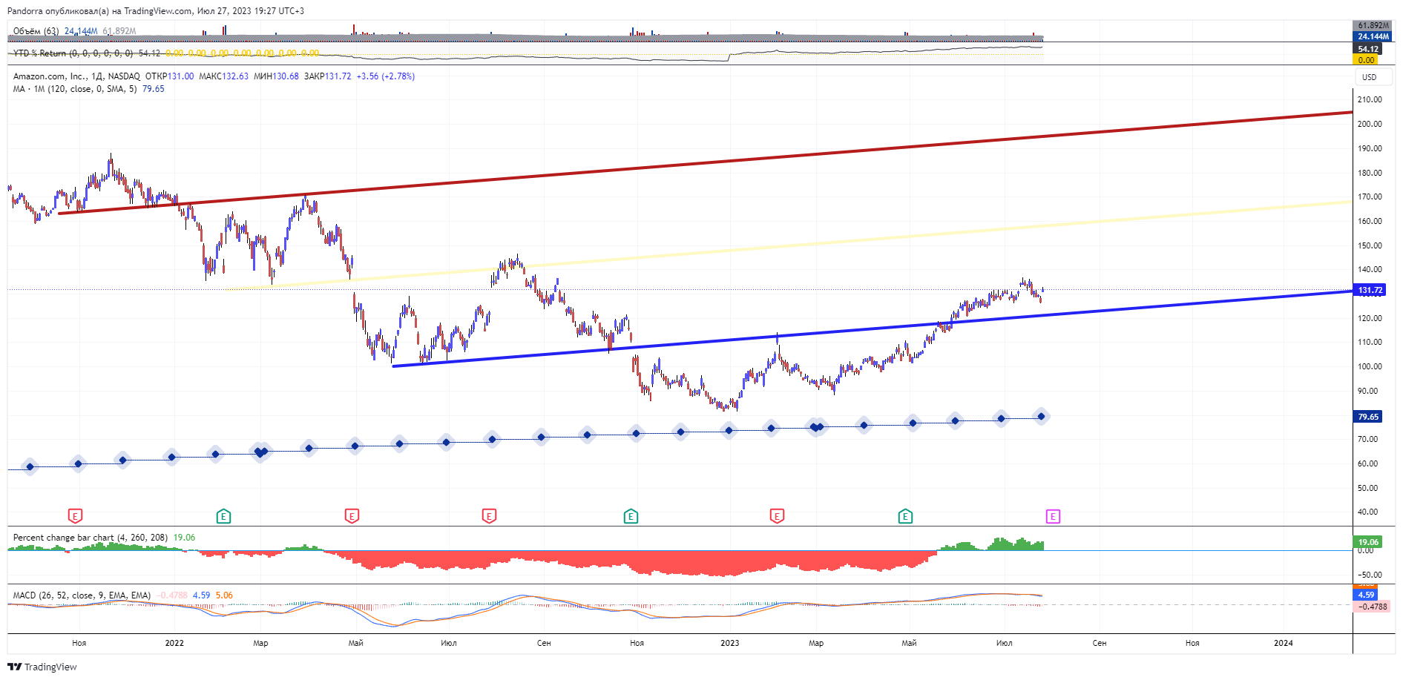Click the 19.06 value in Percent change legend

(184, 538)
